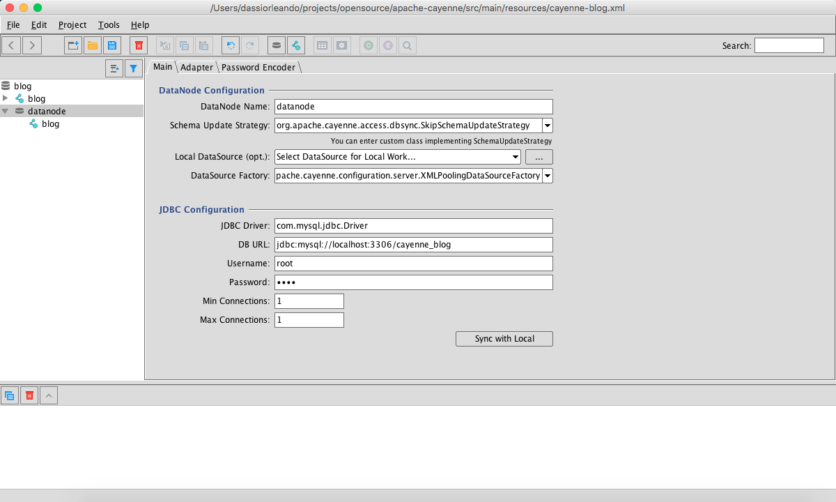Screen dimensions: 836x502
Task: Create a DataNode using the toolbar database icon
Action: pyautogui.click(x=277, y=45)
